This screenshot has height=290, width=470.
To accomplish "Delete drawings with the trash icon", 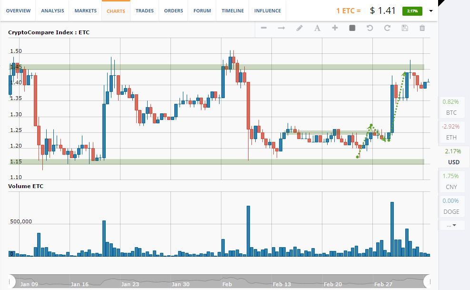I will click(422, 28).
